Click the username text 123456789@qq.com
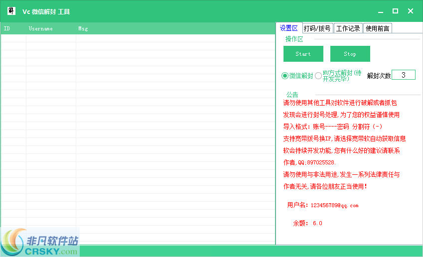This screenshot has width=423, height=257. [x=334, y=205]
